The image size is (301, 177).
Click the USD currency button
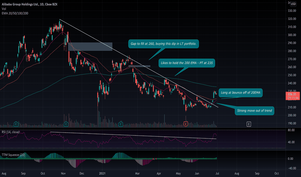tap(293, 4)
